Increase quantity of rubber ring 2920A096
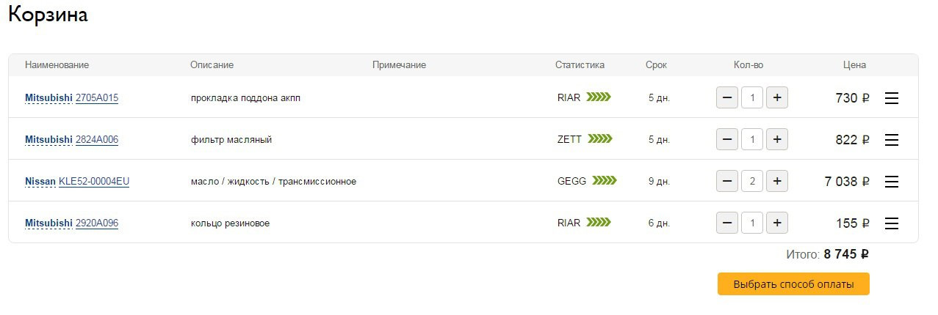Image resolution: width=938 pixels, height=315 pixels. [x=777, y=223]
